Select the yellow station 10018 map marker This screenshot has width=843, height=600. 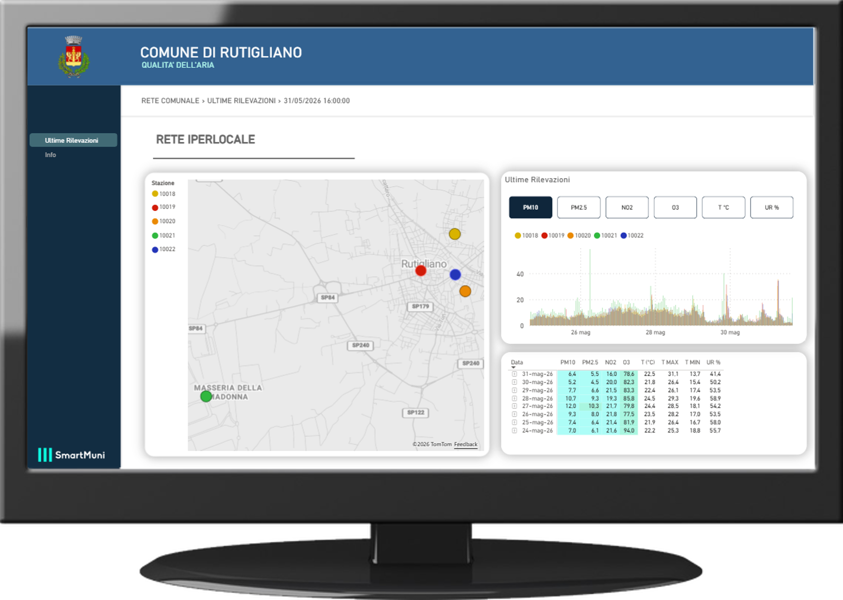[454, 234]
